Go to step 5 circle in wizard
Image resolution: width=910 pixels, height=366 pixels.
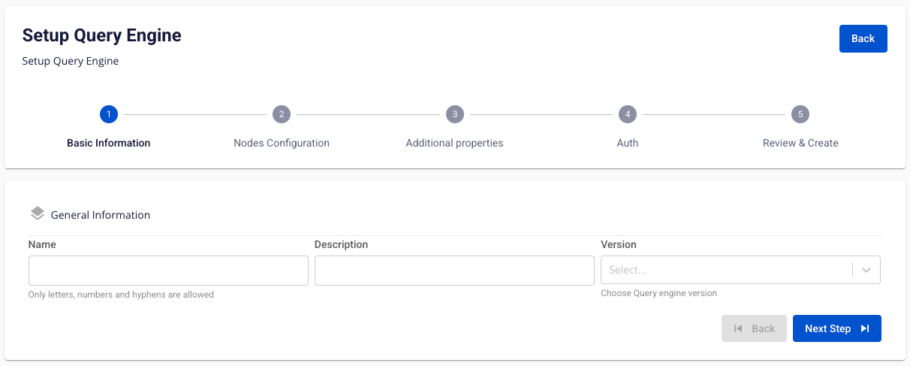(800, 114)
